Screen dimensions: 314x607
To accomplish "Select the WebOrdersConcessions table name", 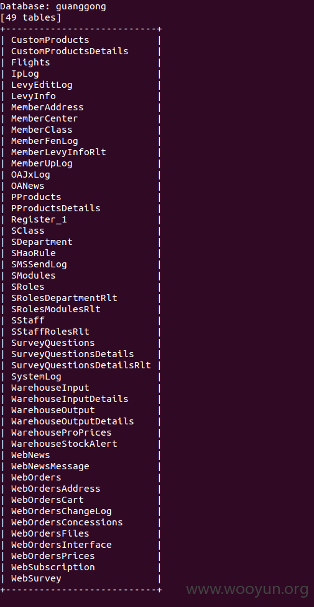I will coord(67,522).
